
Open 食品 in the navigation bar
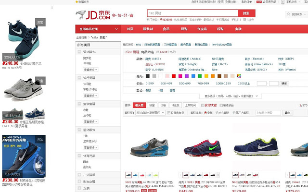pos(166,29)
